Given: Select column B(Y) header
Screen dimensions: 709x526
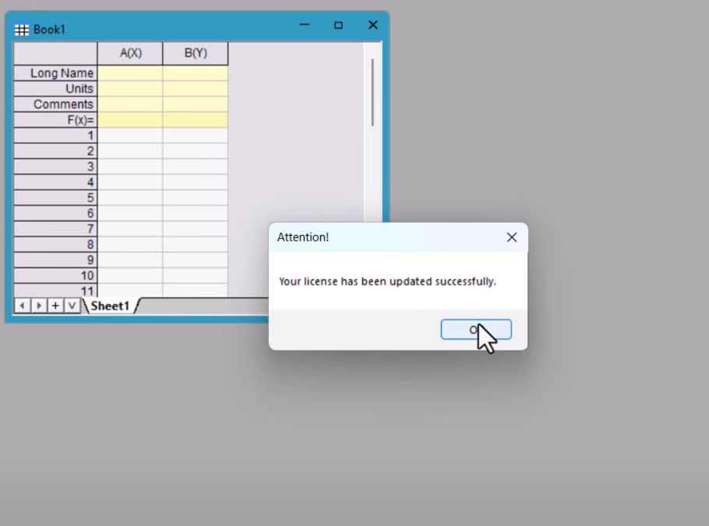Looking at the screenshot, I should 196,54.
